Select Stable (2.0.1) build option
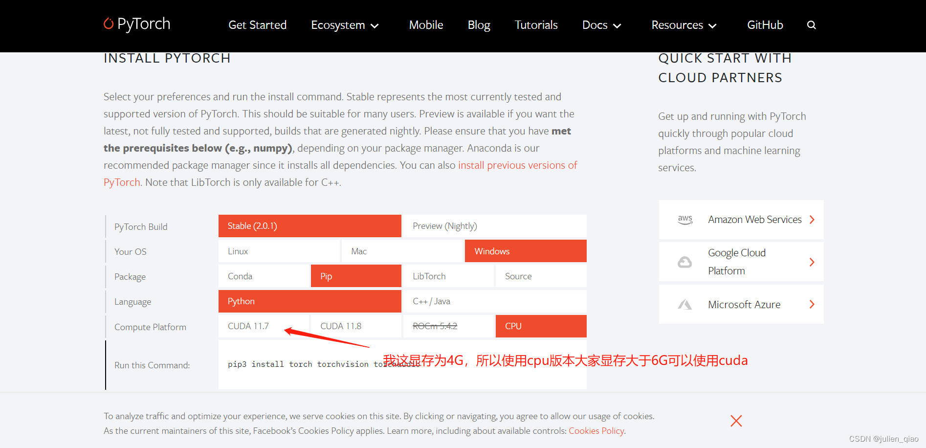Image resolution: width=926 pixels, height=448 pixels. tap(309, 226)
